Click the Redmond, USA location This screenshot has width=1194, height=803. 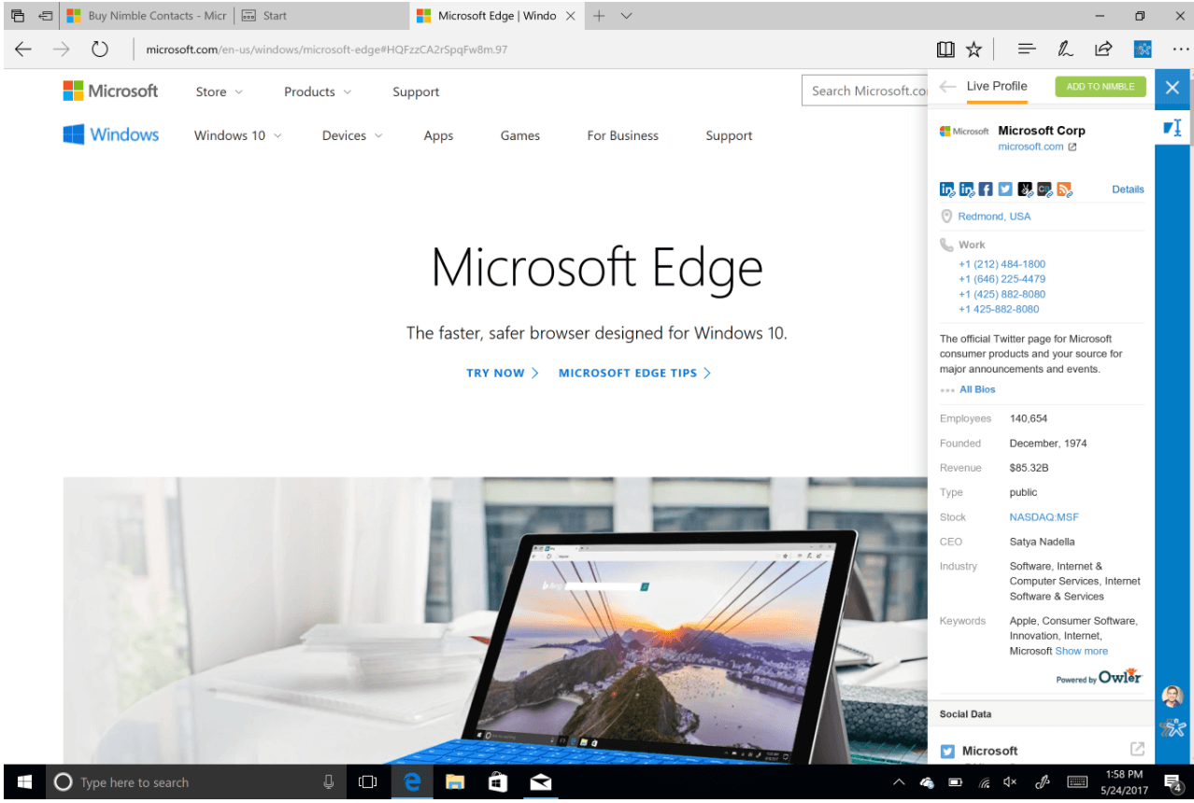[x=994, y=216]
